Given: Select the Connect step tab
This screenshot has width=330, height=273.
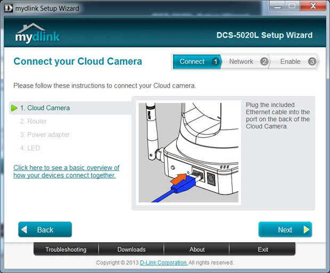Looking at the screenshot, I should [197, 62].
